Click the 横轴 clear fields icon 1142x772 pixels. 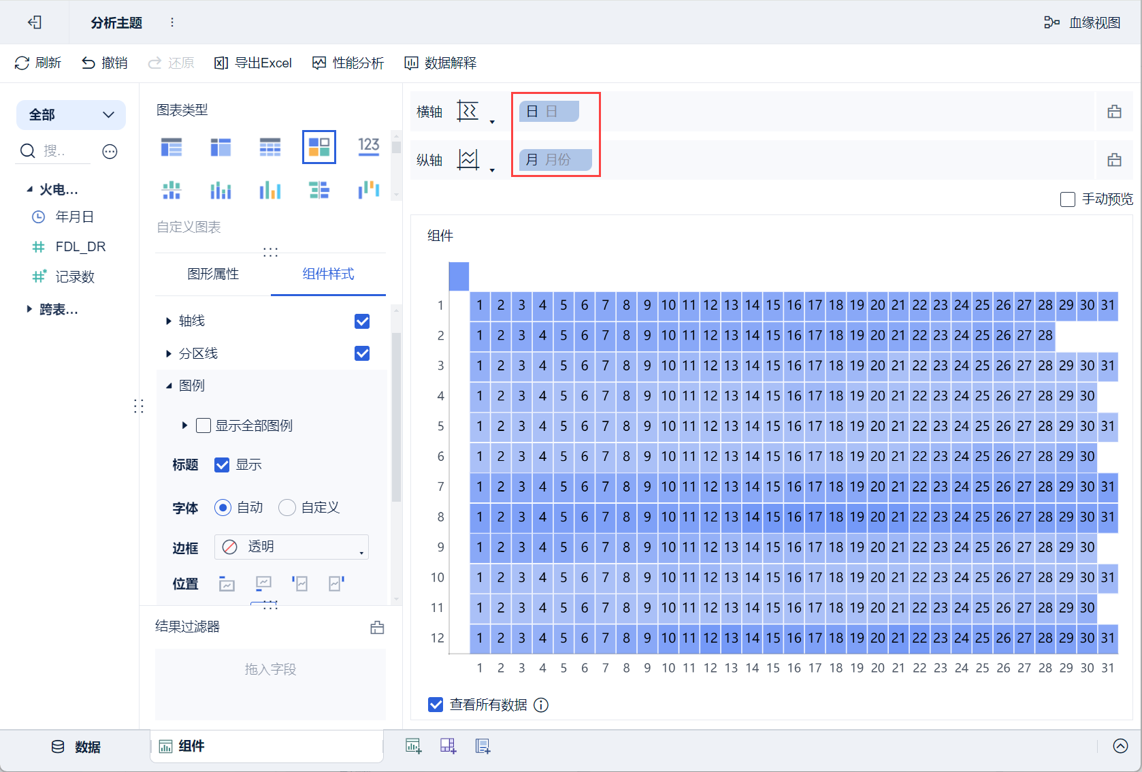tap(1114, 112)
